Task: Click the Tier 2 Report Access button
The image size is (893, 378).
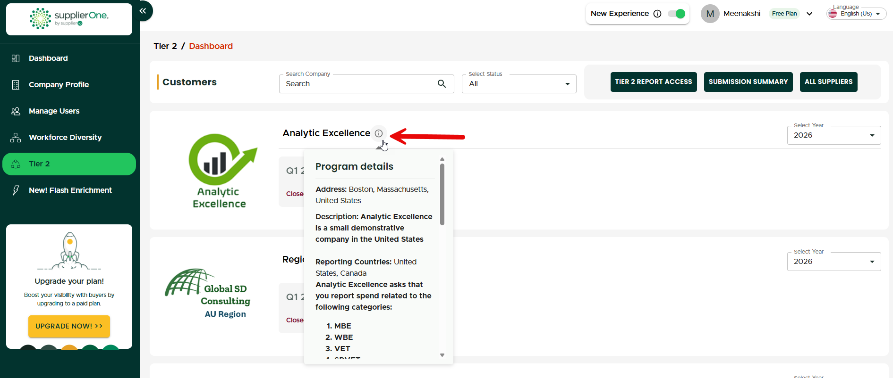Action: pyautogui.click(x=654, y=82)
